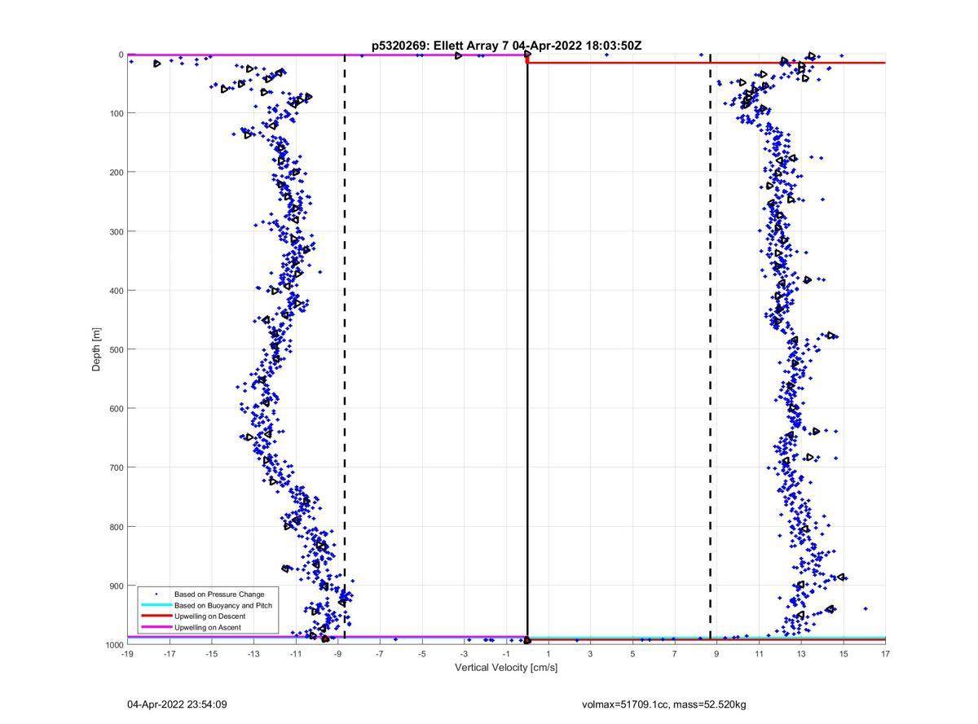
Task: Click the magenta line sample in legend
Action: click(x=156, y=628)
